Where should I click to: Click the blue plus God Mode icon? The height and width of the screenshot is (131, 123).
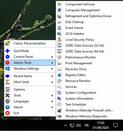[8, 51]
